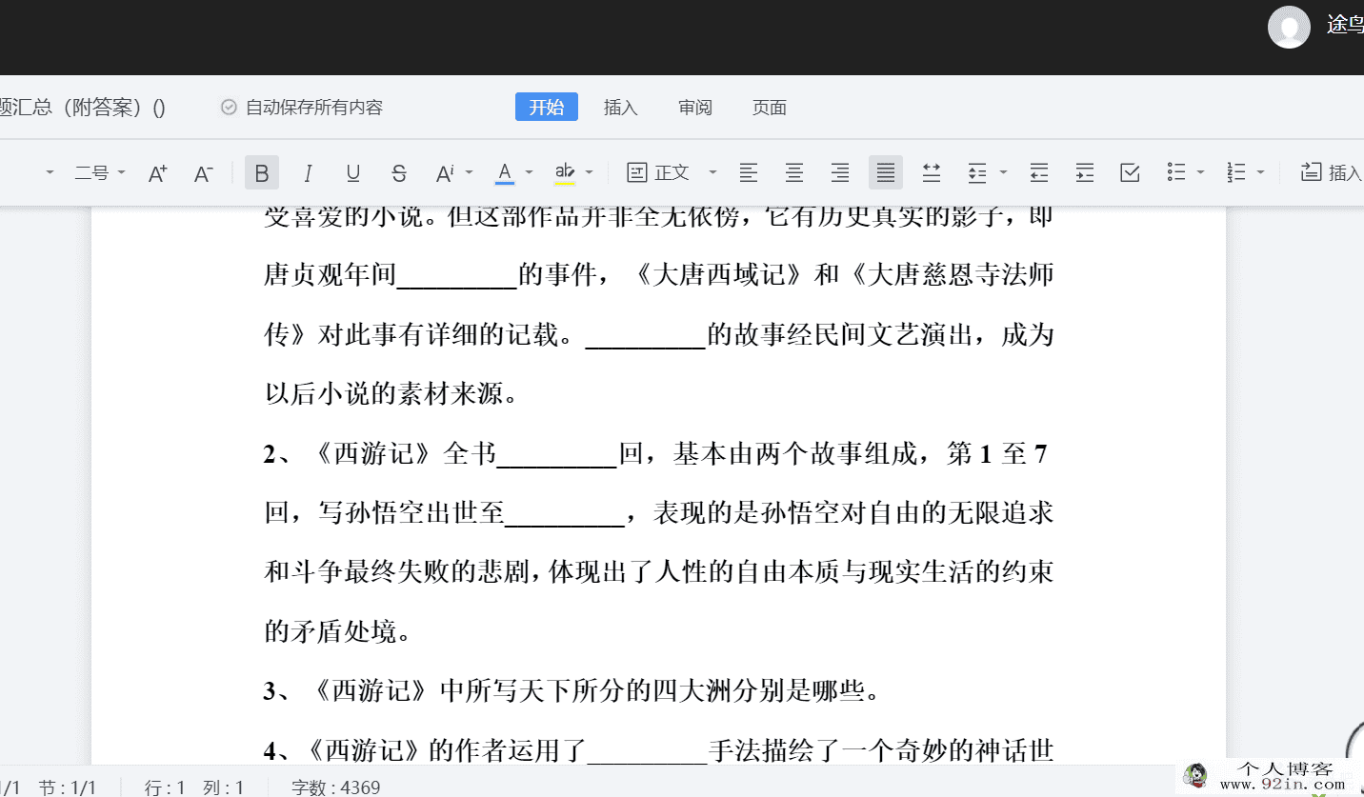
Task: Open font color dropdown arrow
Action: 530,172
